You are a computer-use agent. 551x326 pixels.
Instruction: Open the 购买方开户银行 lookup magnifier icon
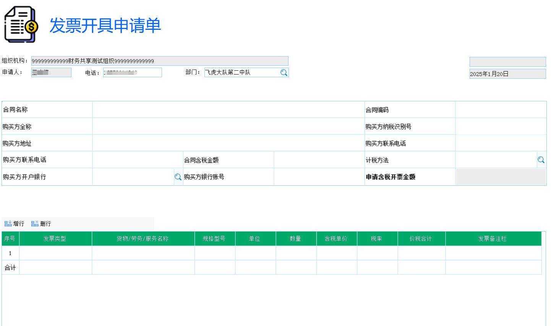[178, 177]
